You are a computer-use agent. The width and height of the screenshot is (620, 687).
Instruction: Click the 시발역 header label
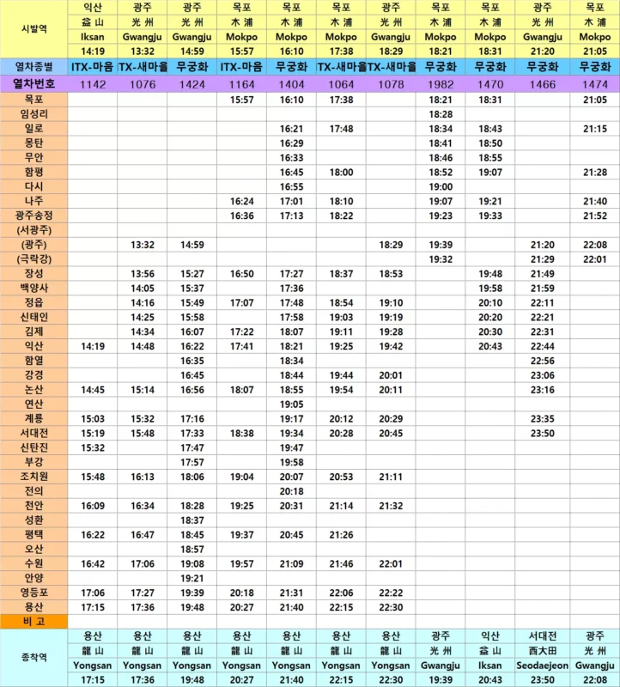[33, 29]
